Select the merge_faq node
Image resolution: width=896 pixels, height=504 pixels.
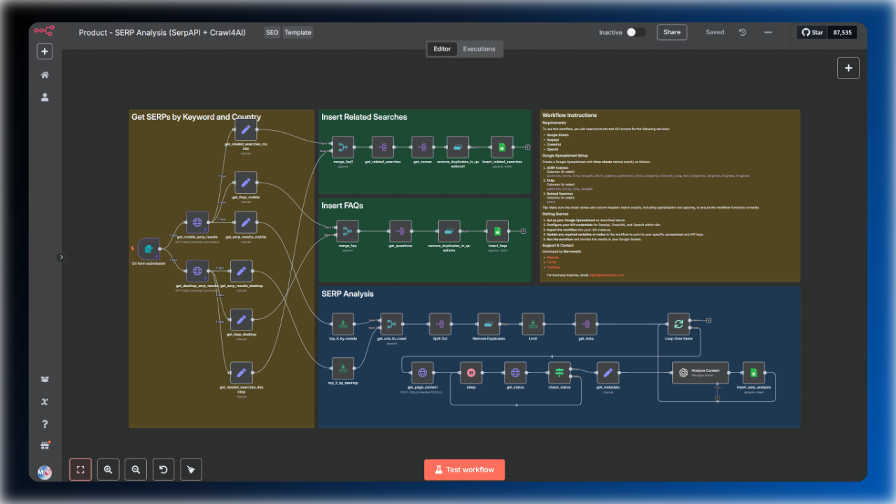(347, 231)
